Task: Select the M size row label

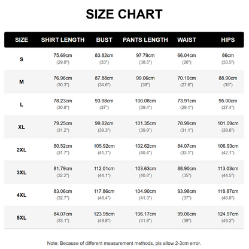Action: 22,82
